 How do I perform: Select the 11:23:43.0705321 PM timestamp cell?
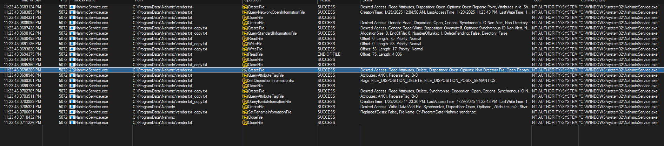22,107
